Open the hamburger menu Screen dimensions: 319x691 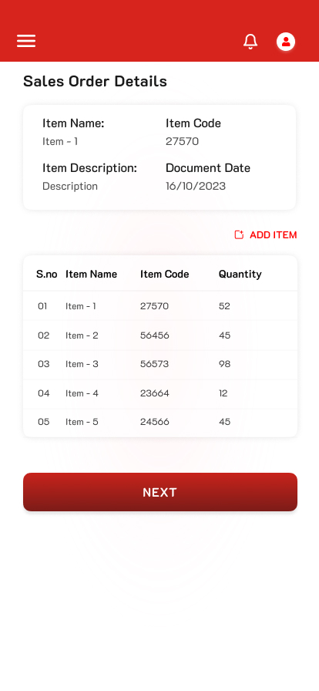(x=26, y=41)
